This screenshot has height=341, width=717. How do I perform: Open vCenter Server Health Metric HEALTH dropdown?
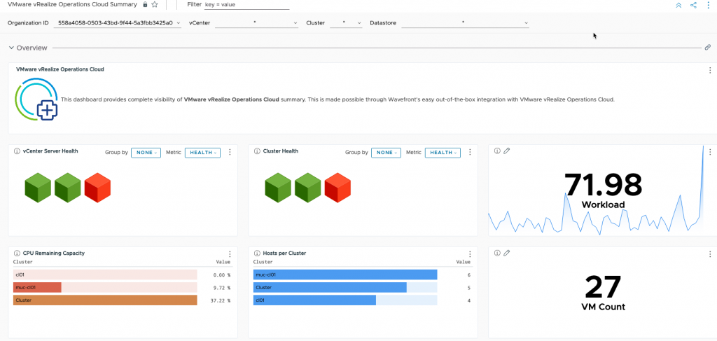coord(202,153)
